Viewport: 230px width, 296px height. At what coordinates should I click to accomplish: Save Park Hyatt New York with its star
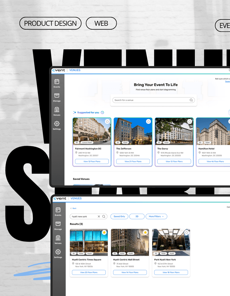[x=187, y=232]
